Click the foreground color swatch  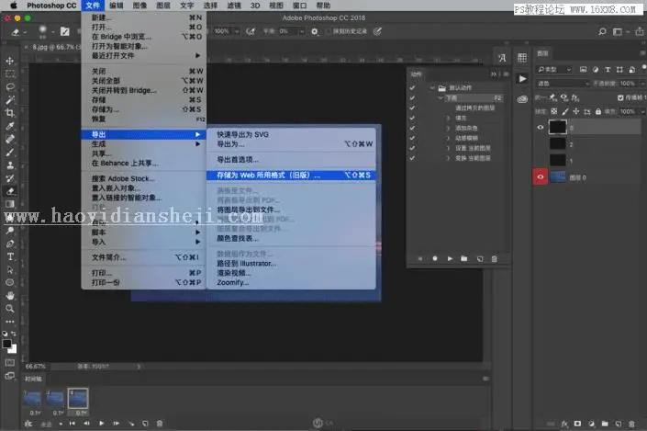tap(6, 344)
